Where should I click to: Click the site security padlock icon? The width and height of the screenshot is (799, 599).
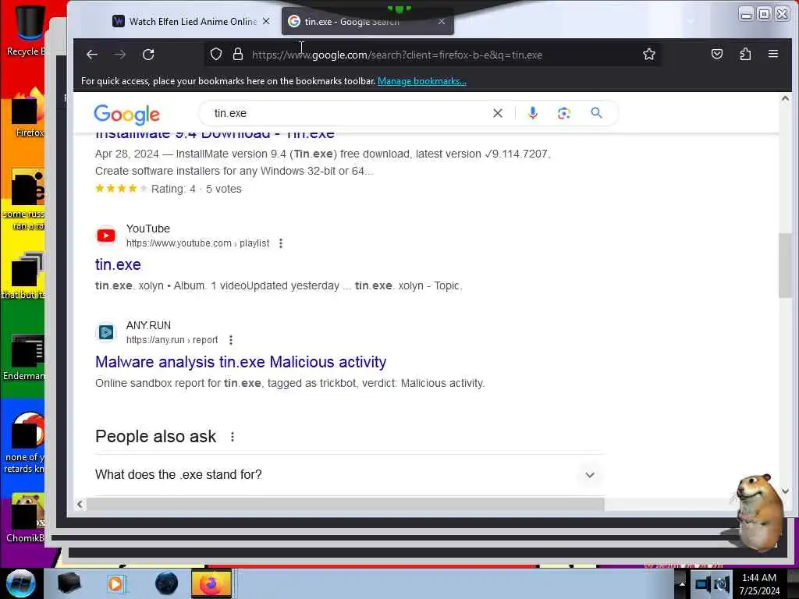tap(238, 55)
